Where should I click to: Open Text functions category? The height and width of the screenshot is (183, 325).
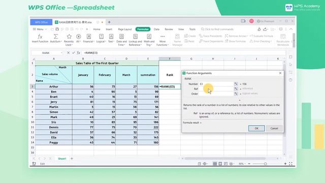tap(111, 39)
